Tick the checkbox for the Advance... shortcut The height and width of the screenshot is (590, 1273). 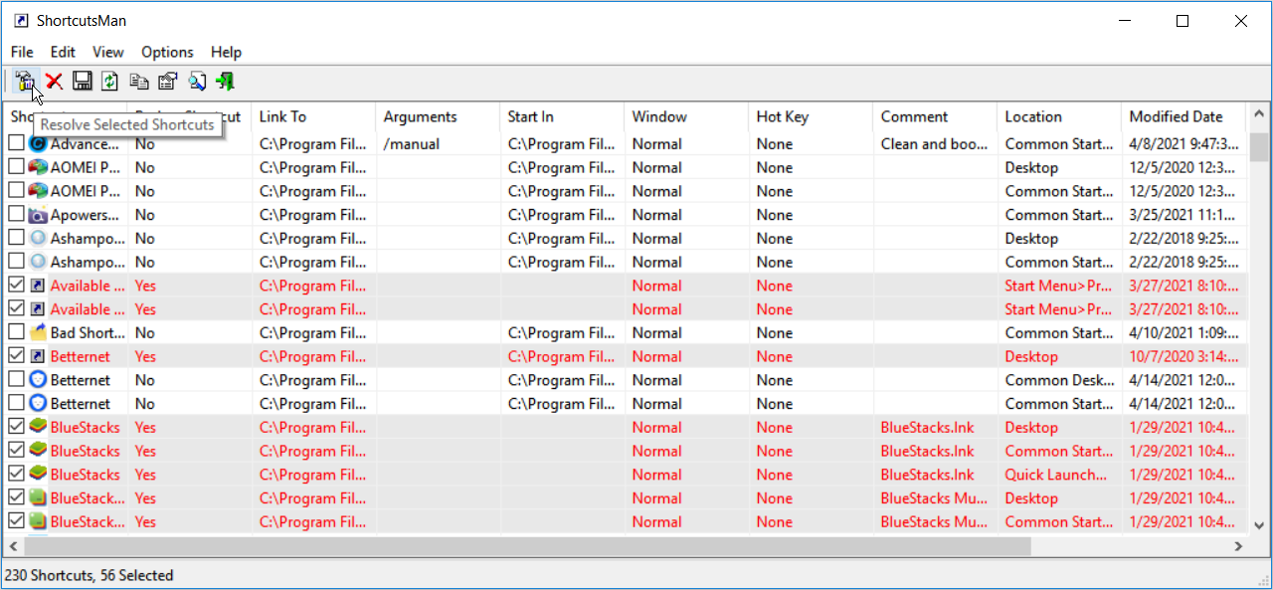17,143
